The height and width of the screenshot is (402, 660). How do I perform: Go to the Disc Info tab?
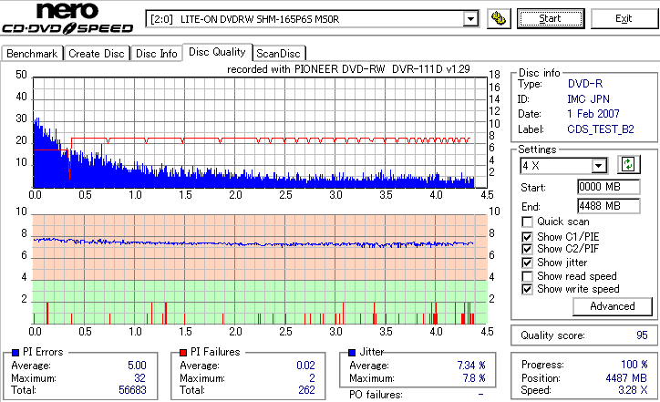click(x=156, y=54)
